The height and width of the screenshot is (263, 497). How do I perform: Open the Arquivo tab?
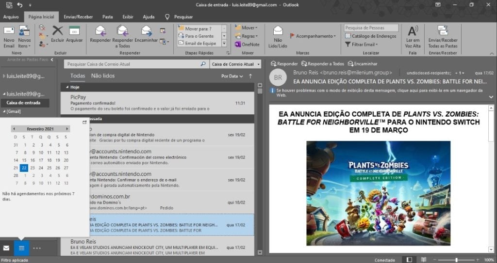tap(11, 17)
